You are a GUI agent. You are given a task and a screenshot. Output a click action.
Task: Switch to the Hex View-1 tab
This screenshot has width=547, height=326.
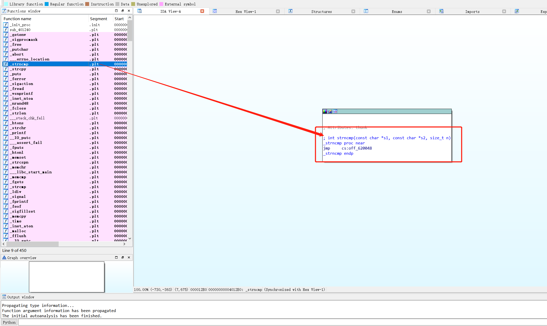246,12
